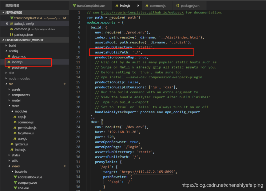Click the Vue icon beside line.vue
The height and width of the screenshot is (191, 266).
coord(15,188)
